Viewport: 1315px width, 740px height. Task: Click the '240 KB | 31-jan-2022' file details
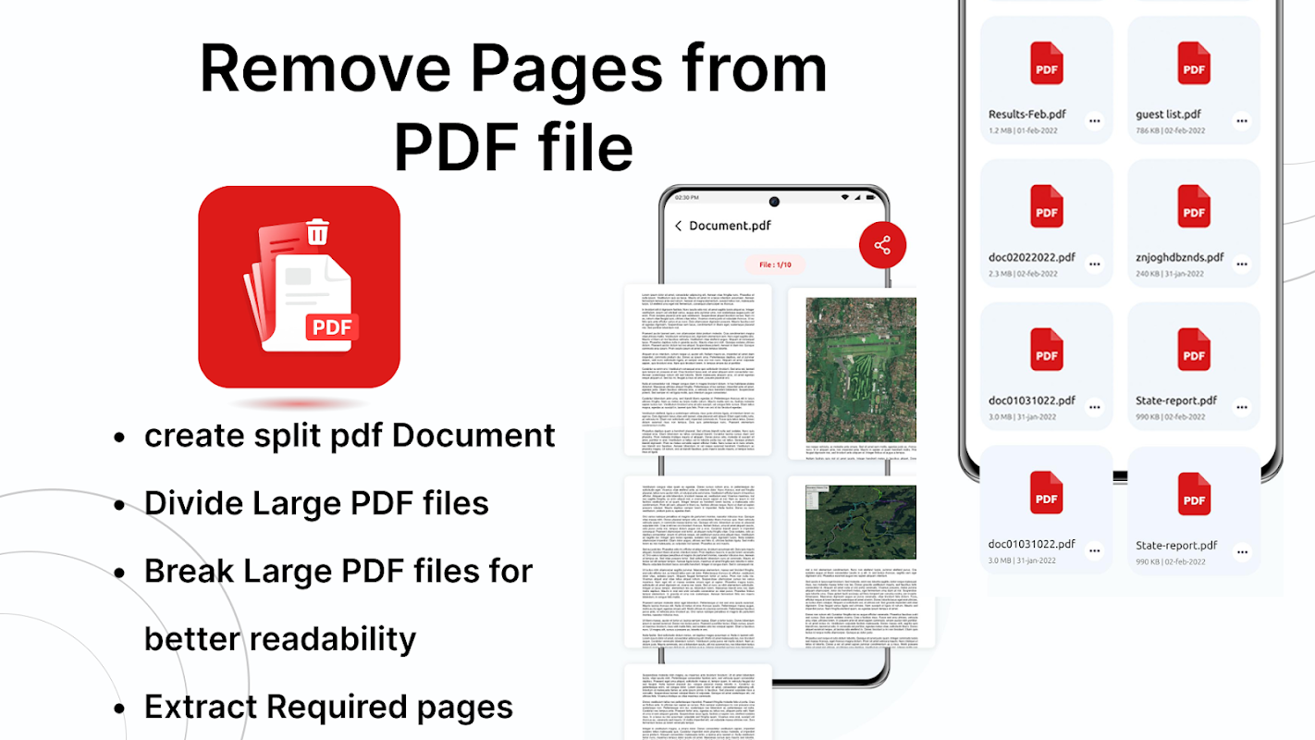click(1170, 274)
